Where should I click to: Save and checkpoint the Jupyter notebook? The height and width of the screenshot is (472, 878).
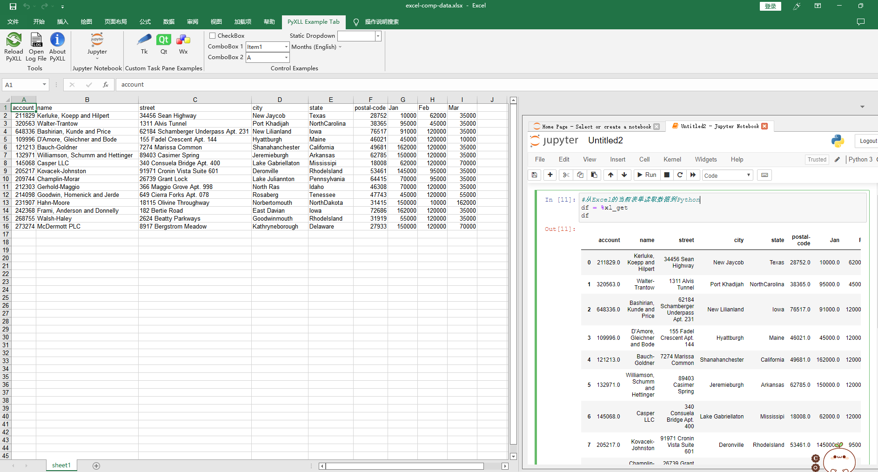pyautogui.click(x=535, y=175)
